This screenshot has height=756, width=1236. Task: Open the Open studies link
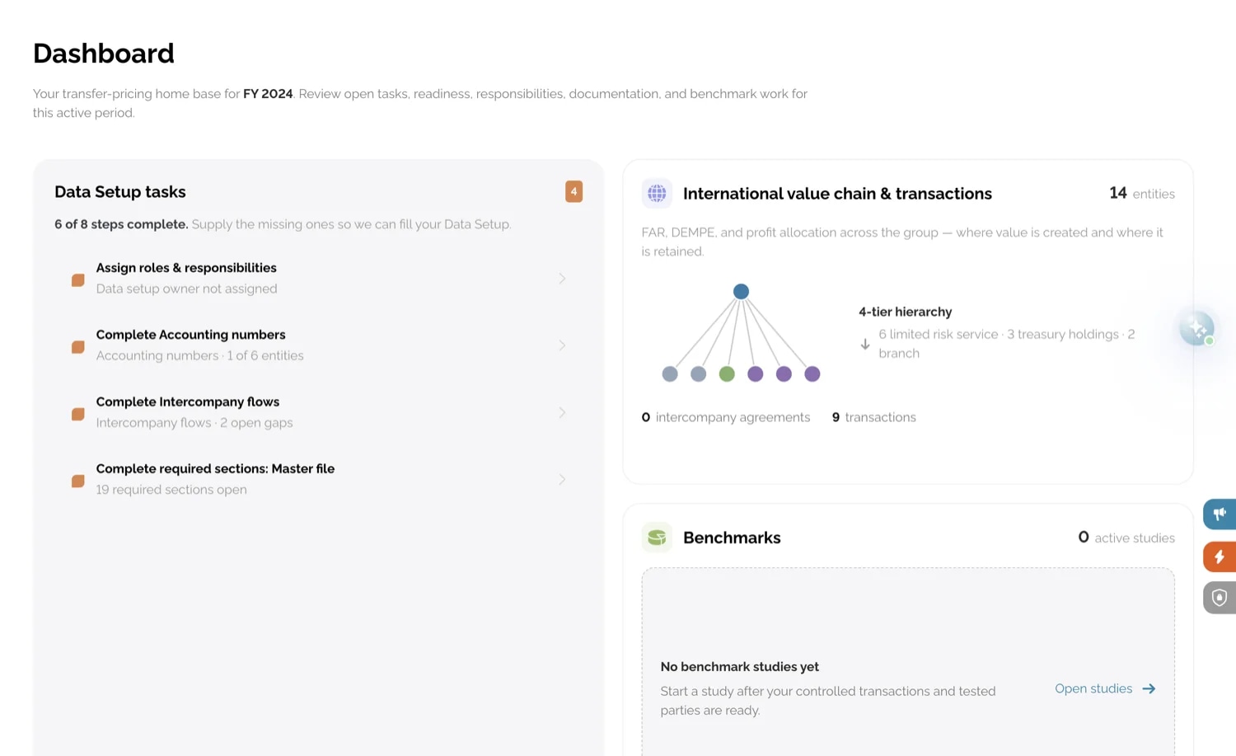tap(1105, 688)
